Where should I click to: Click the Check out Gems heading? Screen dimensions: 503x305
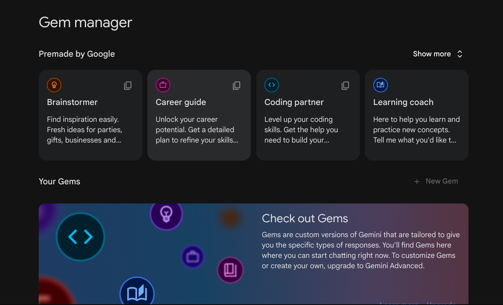305,218
